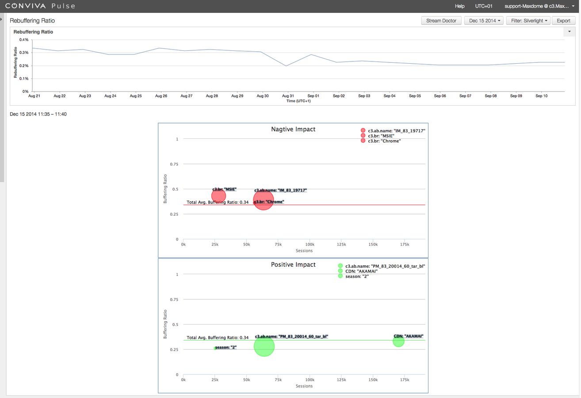Open the Filter: Silverlight dropdown
The width and height of the screenshot is (581, 398).
click(x=529, y=21)
